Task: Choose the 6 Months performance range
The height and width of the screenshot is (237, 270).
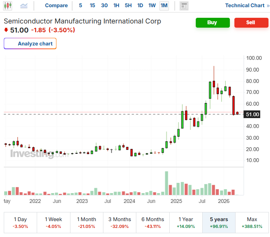Action: click(153, 223)
